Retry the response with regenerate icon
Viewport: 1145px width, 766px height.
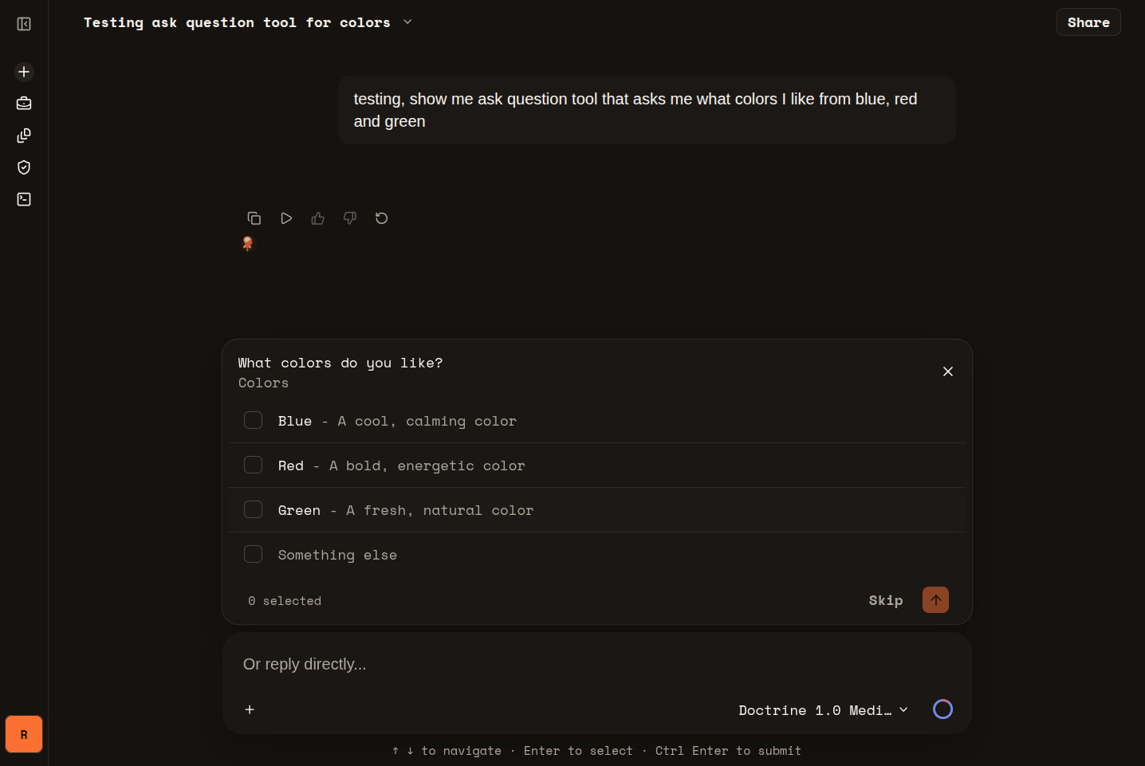point(382,218)
